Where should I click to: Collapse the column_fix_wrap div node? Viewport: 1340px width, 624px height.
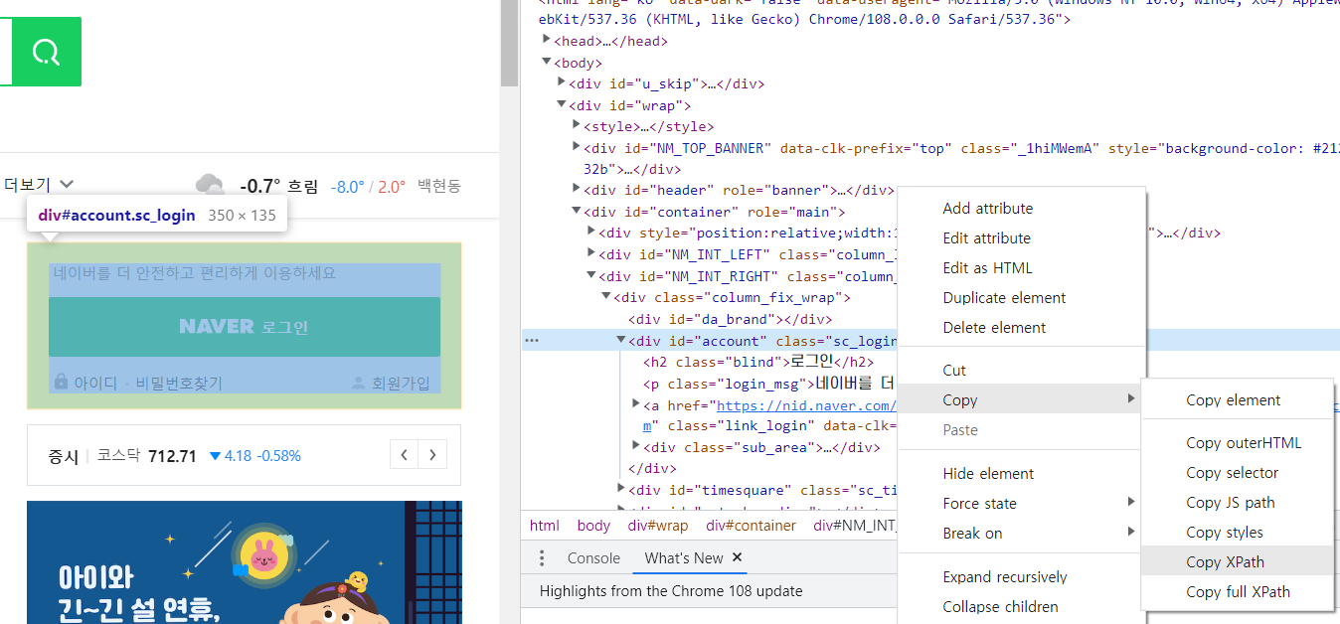tap(607, 297)
